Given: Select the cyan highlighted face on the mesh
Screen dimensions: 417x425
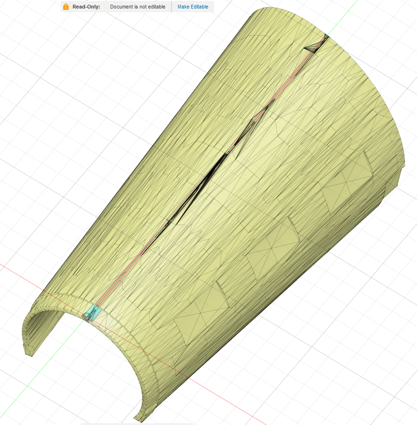Looking at the screenshot, I should pyautogui.click(x=92, y=313).
